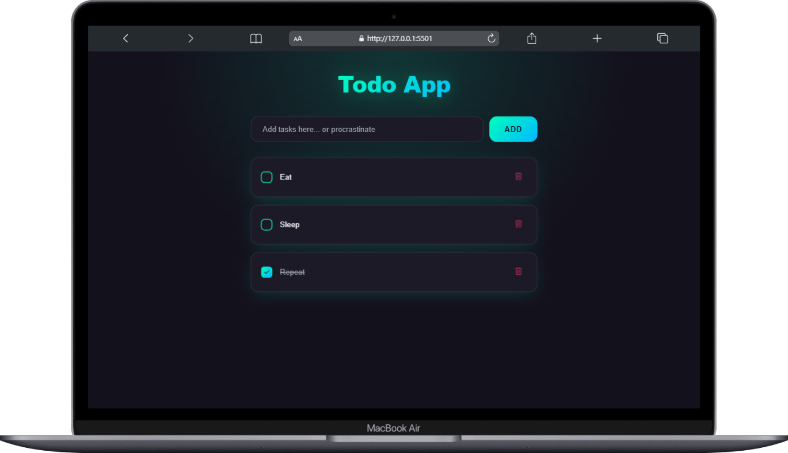The image size is (788, 453).
Task: Click the address bar URL 127.0.0.1:5501
Action: [399, 38]
